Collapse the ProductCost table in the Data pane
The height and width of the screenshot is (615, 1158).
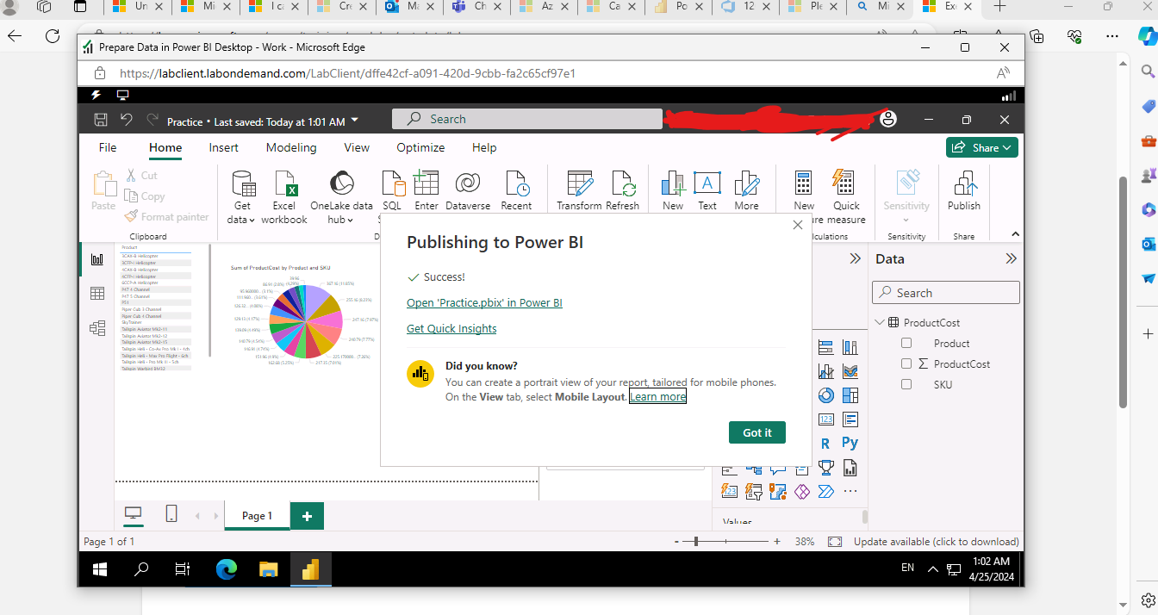point(880,321)
